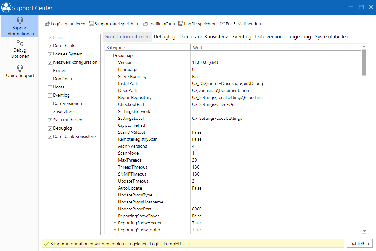Select the ArchivVersions row
The image size is (376, 251).
(x=229, y=146)
